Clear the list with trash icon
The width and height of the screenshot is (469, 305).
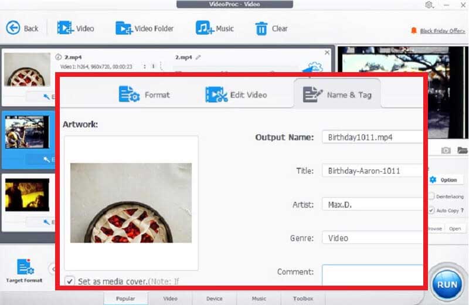[271, 28]
